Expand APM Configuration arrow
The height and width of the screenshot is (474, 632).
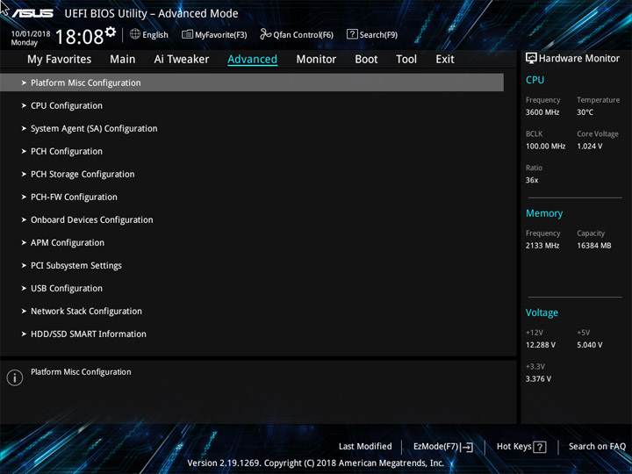pyautogui.click(x=24, y=242)
